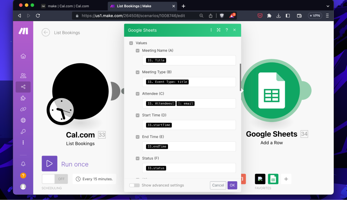Turn scheduling ON with the OFF switch
Screen dimensions: 347x200
point(54,179)
